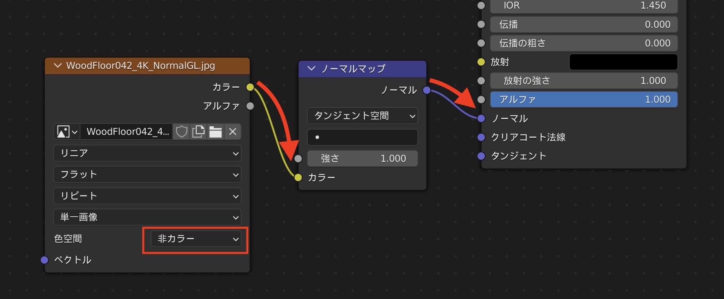Open the Linear interpolation dropdown

click(147, 153)
